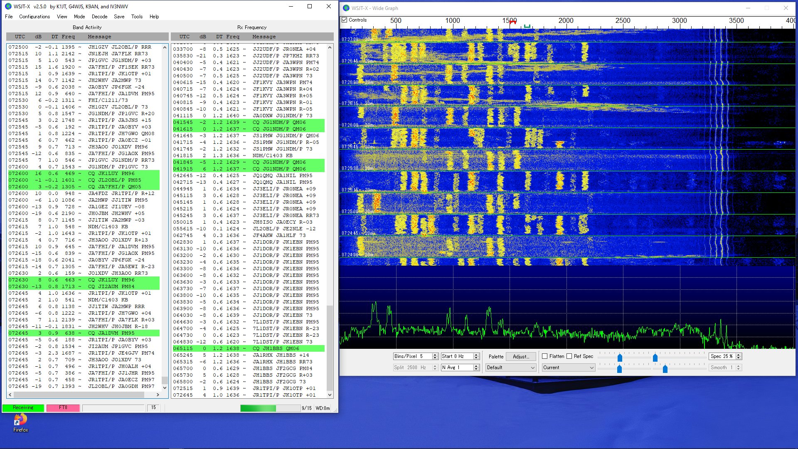The width and height of the screenshot is (798, 449).
Task: Select the CQ JA1DVM PM95 row
Action: (84, 333)
